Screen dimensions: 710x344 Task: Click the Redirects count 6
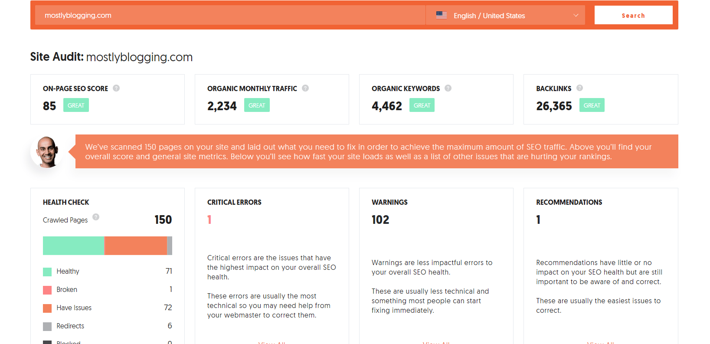tap(170, 326)
